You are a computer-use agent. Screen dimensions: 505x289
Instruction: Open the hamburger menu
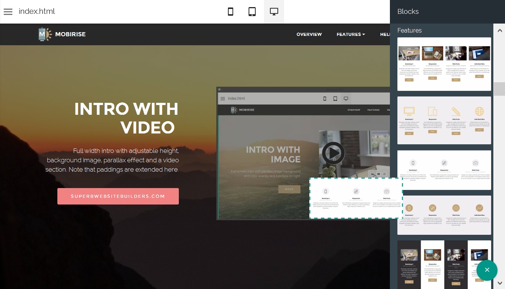(x=8, y=12)
